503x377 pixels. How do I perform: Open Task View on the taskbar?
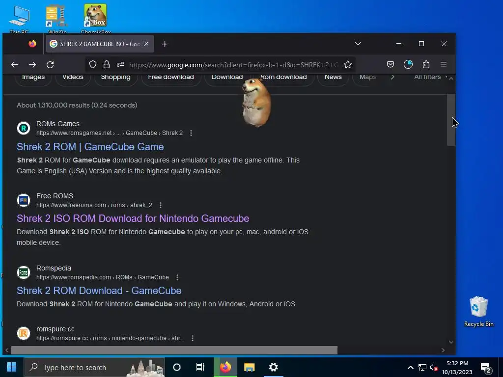tap(200, 367)
